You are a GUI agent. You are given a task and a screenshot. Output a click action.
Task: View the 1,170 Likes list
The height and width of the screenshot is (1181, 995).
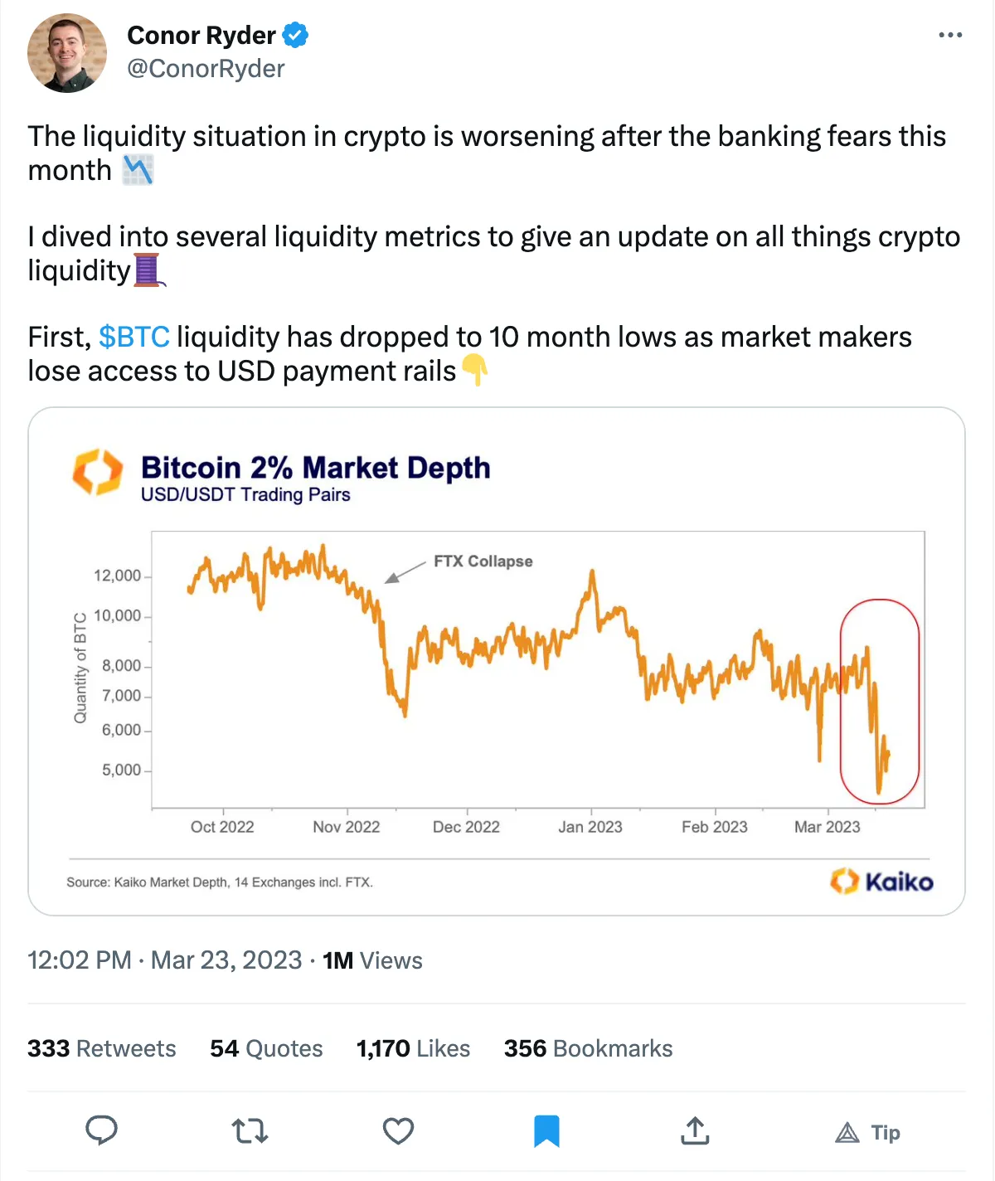413,1048
